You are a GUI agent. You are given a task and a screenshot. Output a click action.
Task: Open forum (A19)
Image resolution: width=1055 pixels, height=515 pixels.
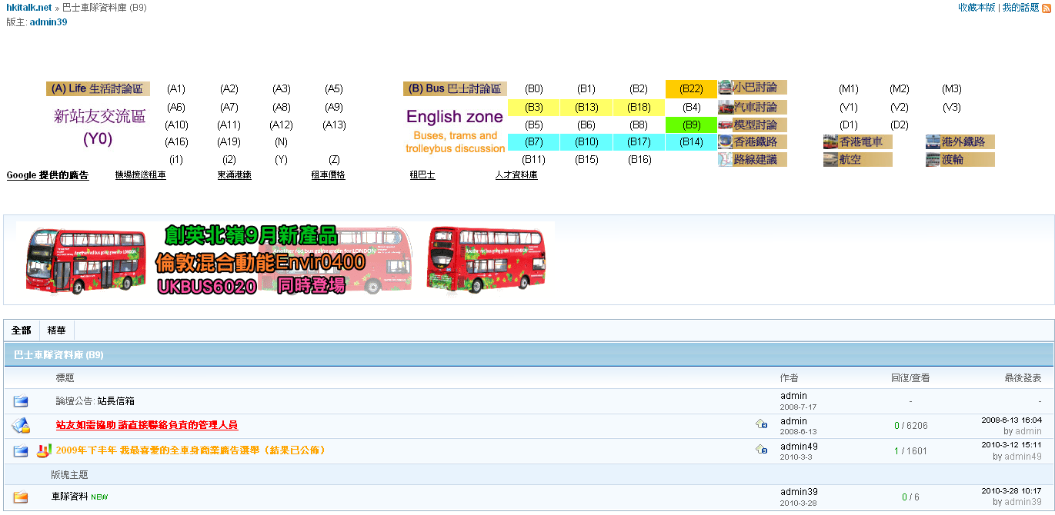pos(229,141)
